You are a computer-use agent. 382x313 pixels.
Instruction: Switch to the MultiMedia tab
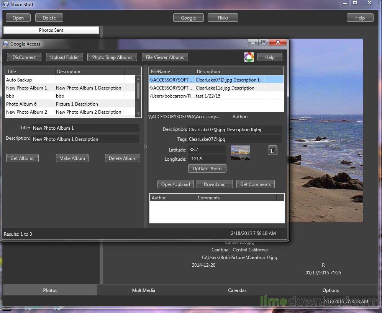coord(144,290)
